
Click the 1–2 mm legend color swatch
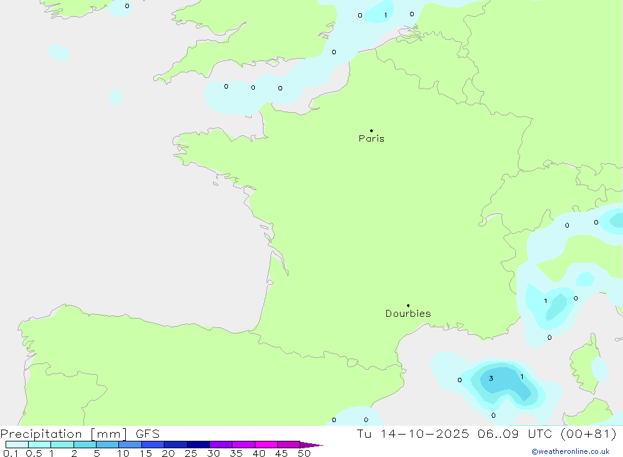[x=62, y=445]
